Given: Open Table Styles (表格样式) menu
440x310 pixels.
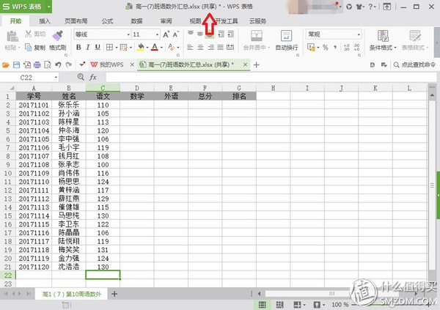Looking at the screenshot, I should (x=415, y=41).
